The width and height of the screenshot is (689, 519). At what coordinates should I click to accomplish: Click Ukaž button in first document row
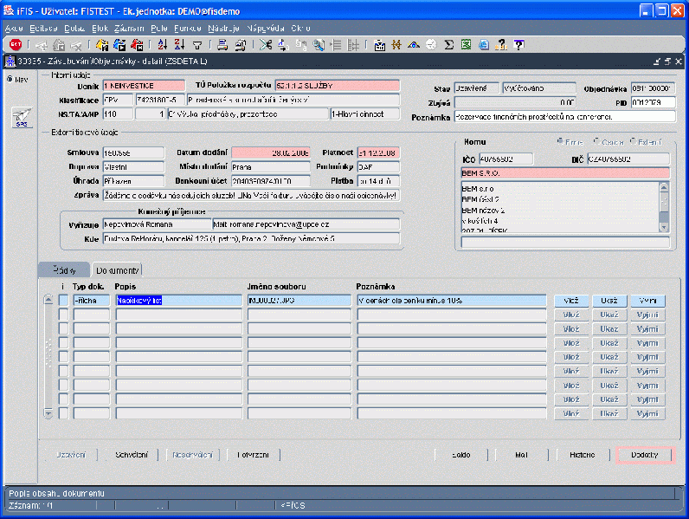coord(609,301)
